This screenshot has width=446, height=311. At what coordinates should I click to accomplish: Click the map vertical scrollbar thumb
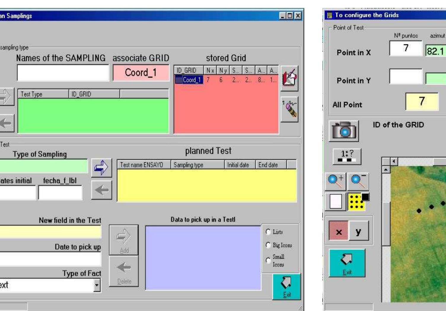point(386,224)
